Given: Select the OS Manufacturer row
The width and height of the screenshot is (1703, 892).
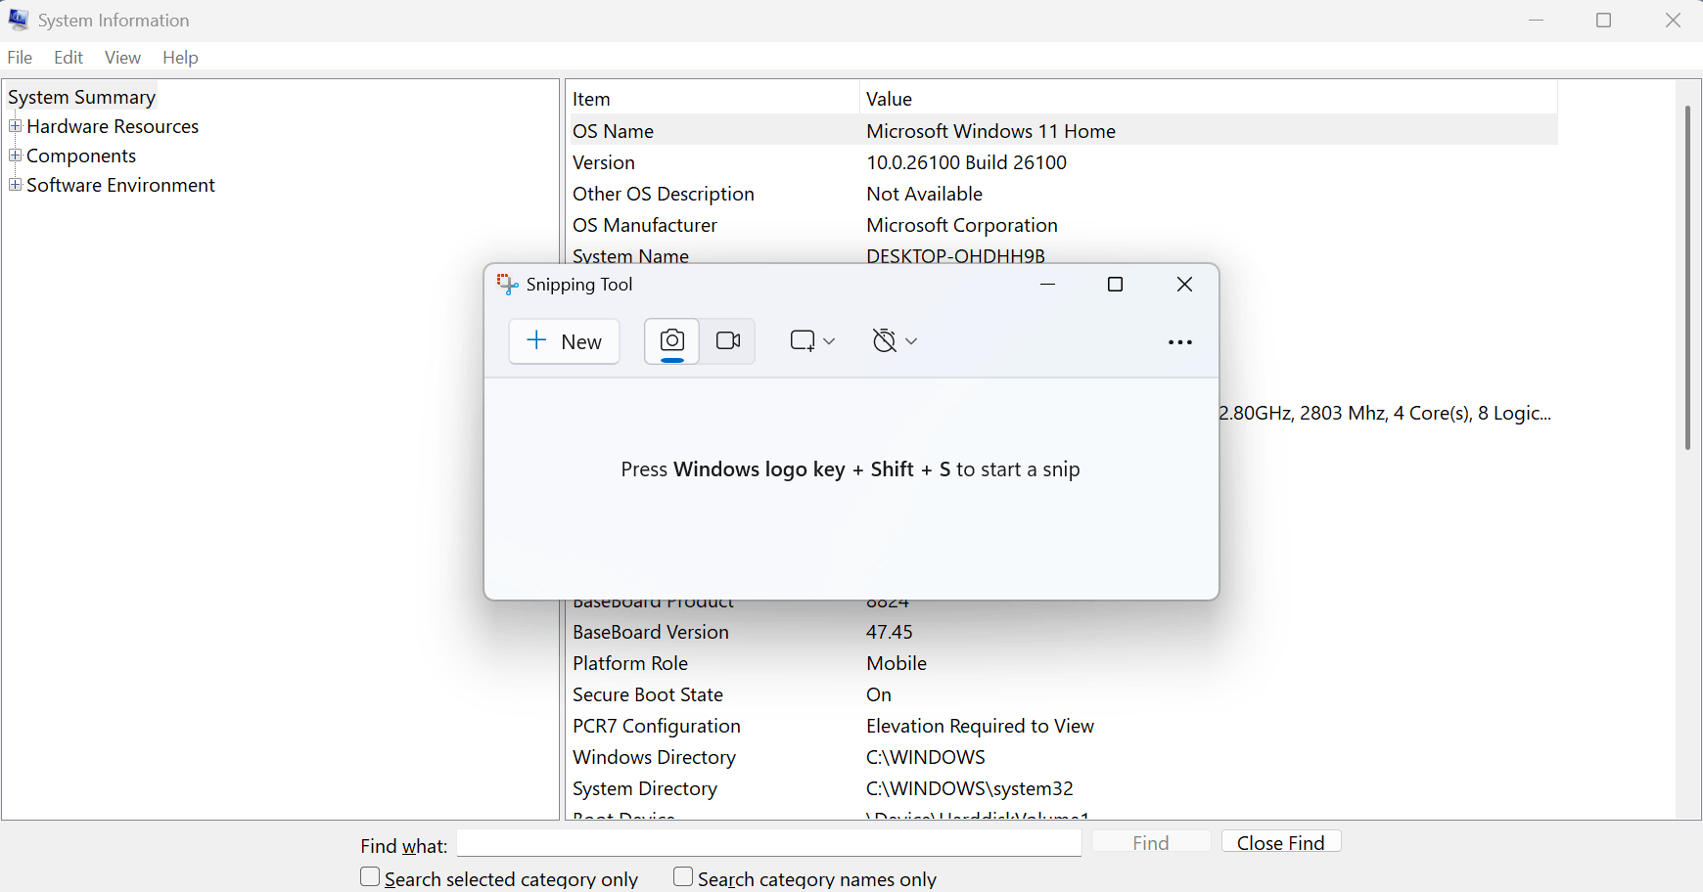Looking at the screenshot, I should [1064, 225].
